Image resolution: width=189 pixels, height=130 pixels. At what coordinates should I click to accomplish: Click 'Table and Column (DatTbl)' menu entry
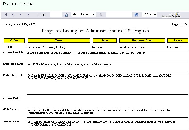click(x=46, y=47)
